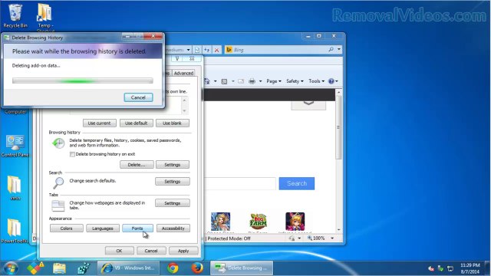Screen dimensions: 491x276
Task: Click the gray chevron box on webpage
Action: [308, 105]
